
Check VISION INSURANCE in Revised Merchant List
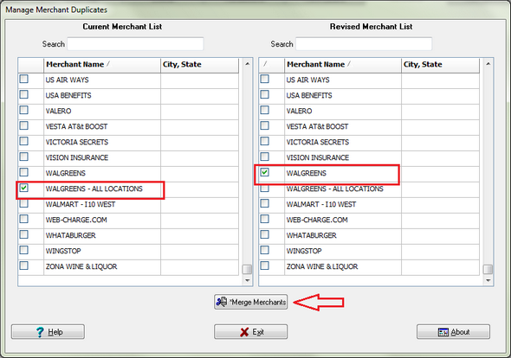tap(265, 157)
